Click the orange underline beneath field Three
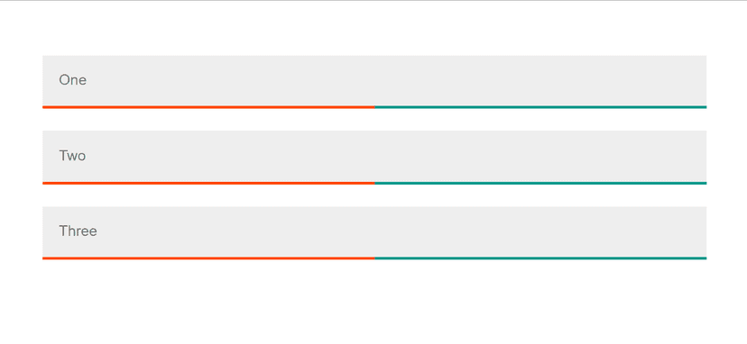The height and width of the screenshot is (344, 747). [208, 258]
